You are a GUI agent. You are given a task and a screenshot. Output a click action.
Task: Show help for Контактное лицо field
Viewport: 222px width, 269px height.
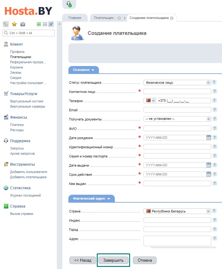pos(215,91)
